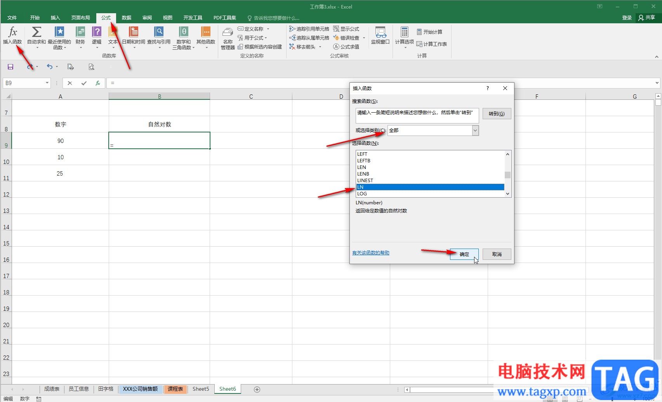The image size is (662, 402).
Task: Open the Watch Window icon
Action: 381,32
